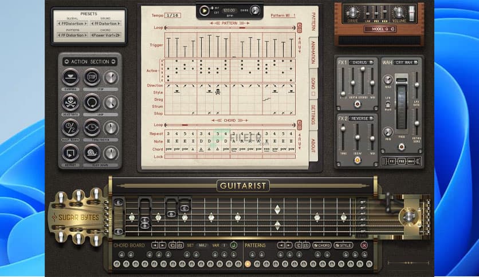The width and height of the screenshot is (479, 277).
Task: Click the Chord button in Patterns
Action: point(322,246)
